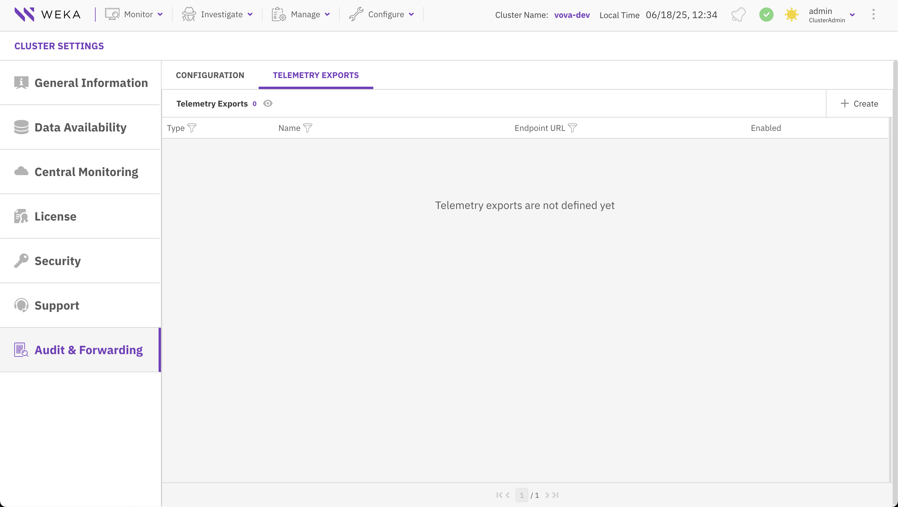Click the Endpoint URL filter funnel
The height and width of the screenshot is (507, 898).
tap(573, 128)
